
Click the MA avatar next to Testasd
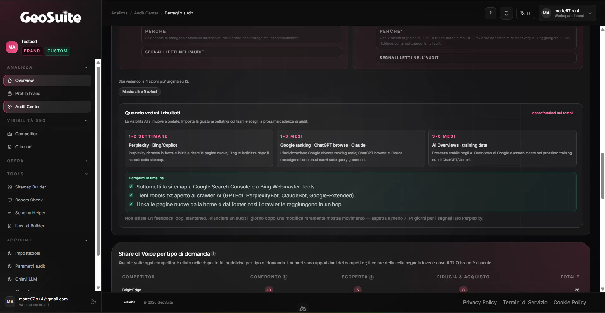12,47
